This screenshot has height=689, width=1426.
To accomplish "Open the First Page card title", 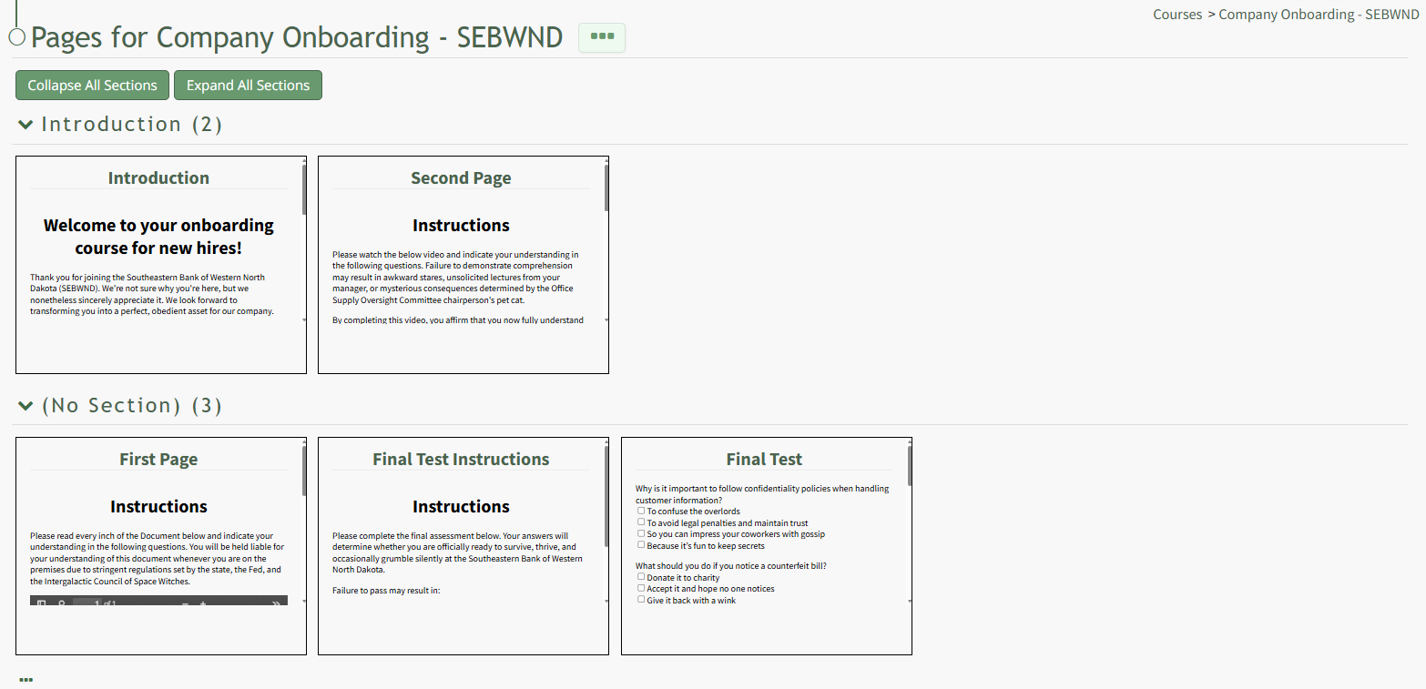I will 158,459.
